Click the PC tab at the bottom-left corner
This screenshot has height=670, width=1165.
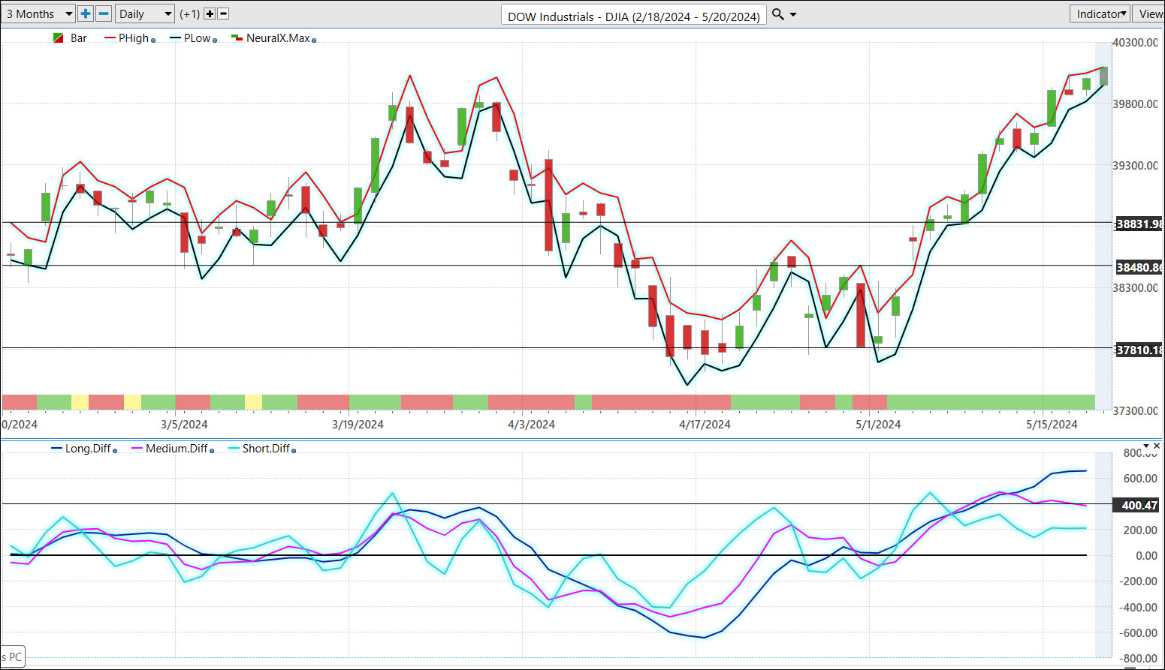[13, 657]
